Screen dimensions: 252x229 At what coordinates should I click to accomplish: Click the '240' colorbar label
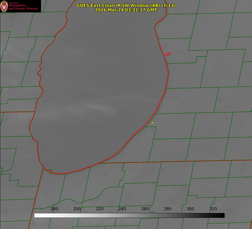pyautogui.click(x=122, y=209)
